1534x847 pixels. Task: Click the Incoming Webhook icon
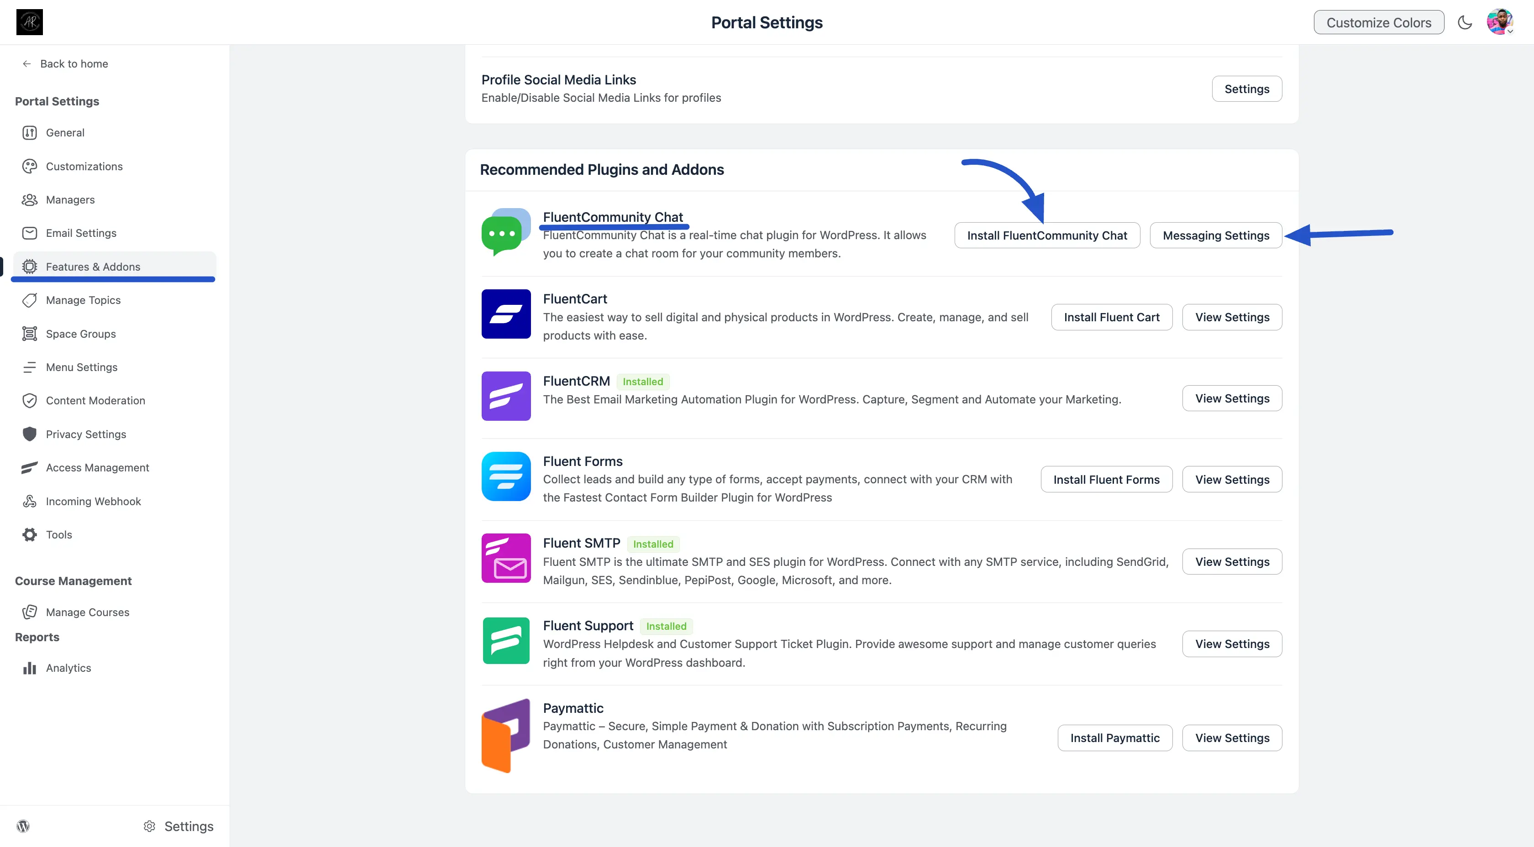pyautogui.click(x=29, y=501)
